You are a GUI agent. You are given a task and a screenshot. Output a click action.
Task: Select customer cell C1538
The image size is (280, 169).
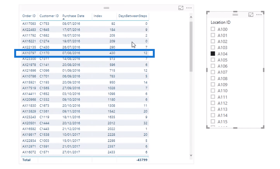[44, 134]
